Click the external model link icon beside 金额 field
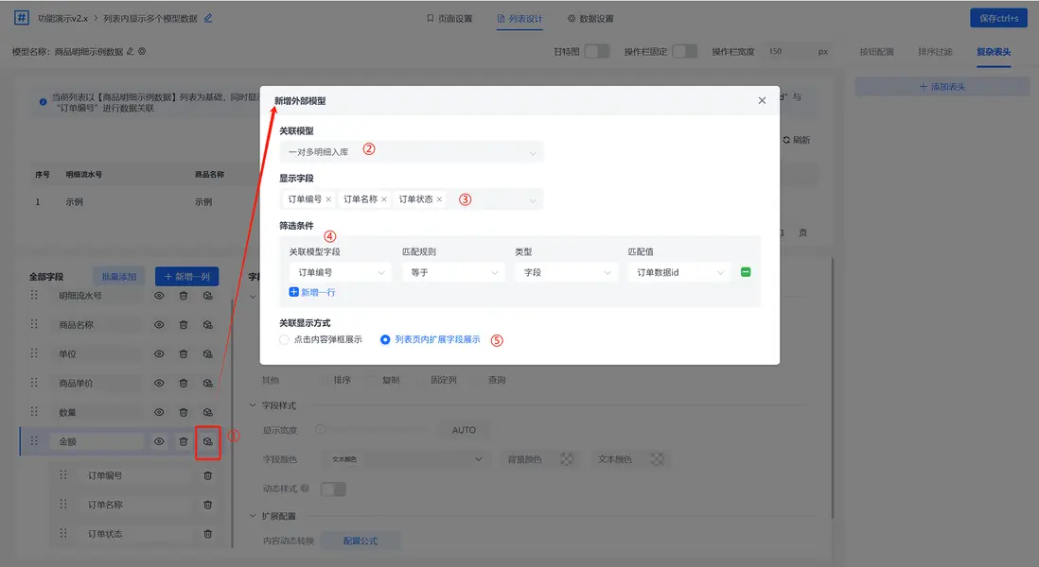This screenshot has height=567, width=1039. click(x=209, y=440)
